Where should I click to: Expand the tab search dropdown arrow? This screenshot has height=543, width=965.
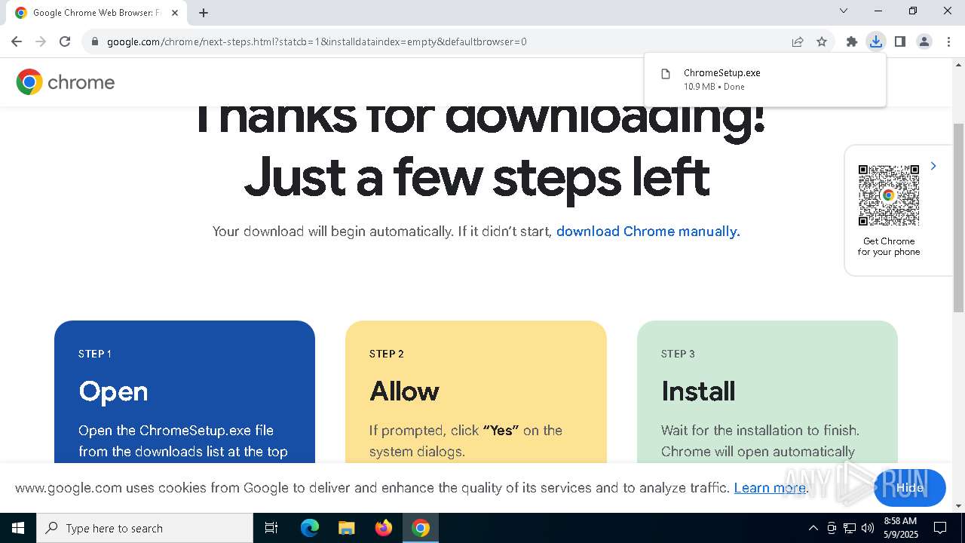point(844,11)
